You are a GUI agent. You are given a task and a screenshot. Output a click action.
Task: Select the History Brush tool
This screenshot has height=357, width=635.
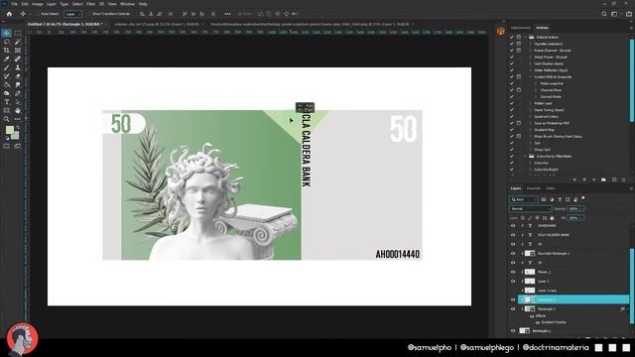pos(7,76)
